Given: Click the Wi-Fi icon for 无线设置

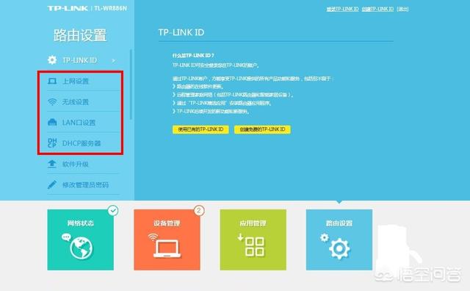Looking at the screenshot, I should pos(52,101).
